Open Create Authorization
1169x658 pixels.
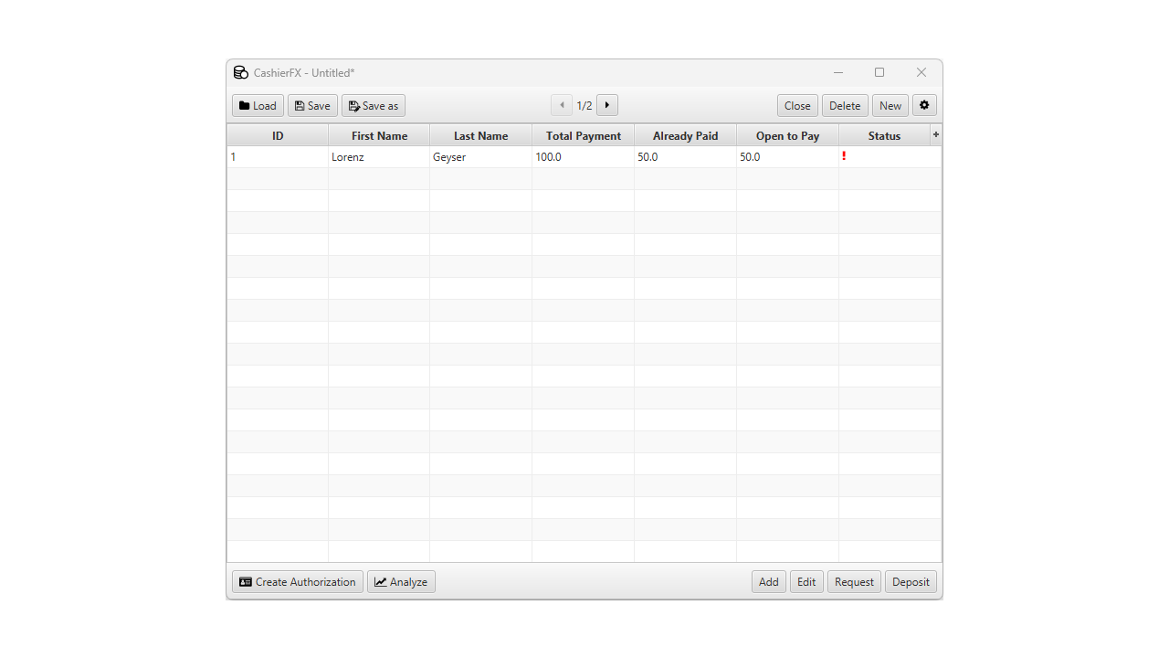[298, 581]
